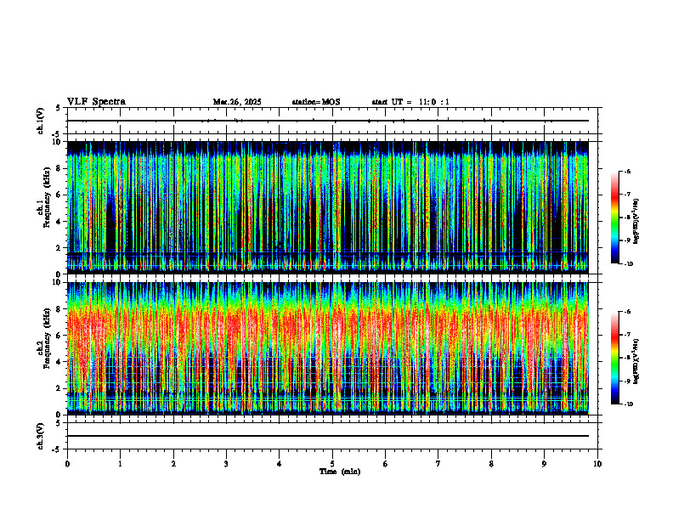Image resolution: width=673 pixels, height=520 pixels.
Task: Click the '-6' label on ch.1 colorbar
Action: pos(627,171)
